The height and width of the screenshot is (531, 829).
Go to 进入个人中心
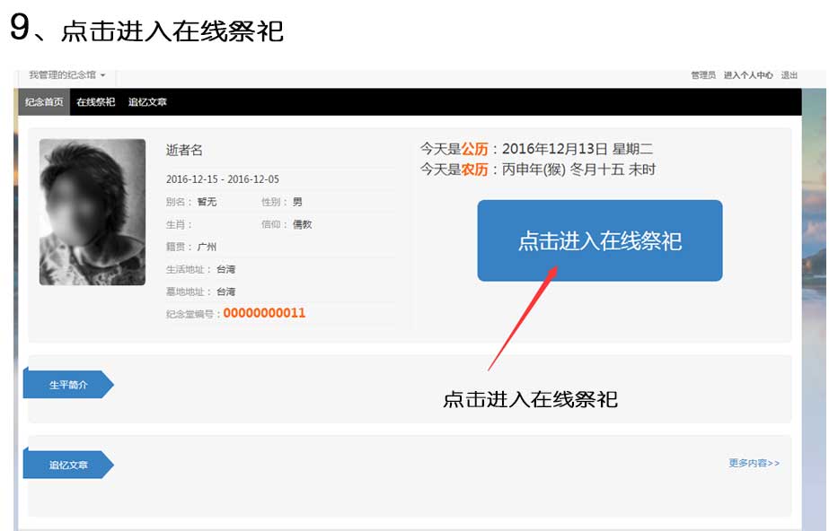coord(748,76)
